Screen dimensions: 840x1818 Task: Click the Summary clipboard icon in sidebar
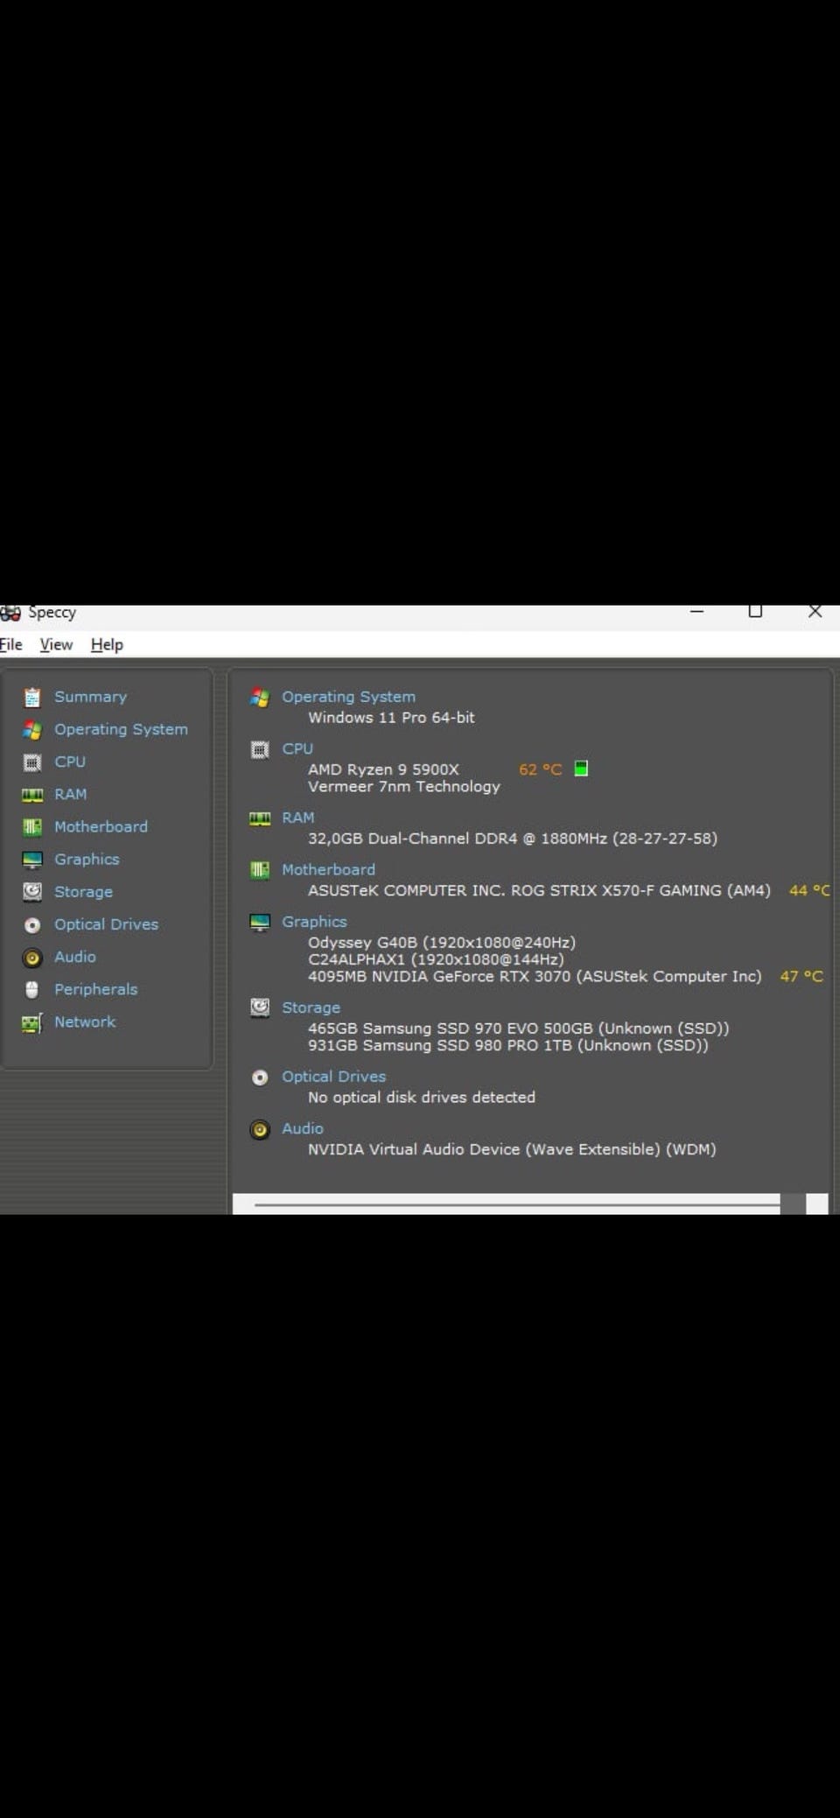coord(32,697)
